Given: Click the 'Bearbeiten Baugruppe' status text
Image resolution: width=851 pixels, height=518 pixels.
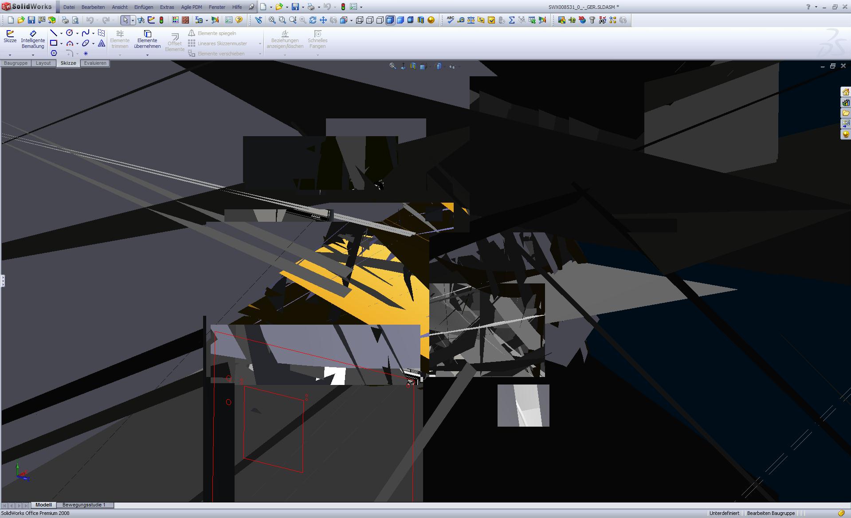Looking at the screenshot, I should coord(771,513).
